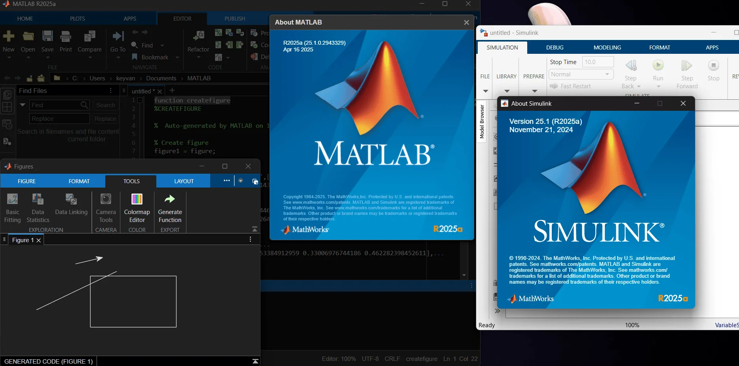Screen dimensions: 739x366
Task: Click the Files panel icon in the MATLAB sidebar
Action: [x=7, y=95]
